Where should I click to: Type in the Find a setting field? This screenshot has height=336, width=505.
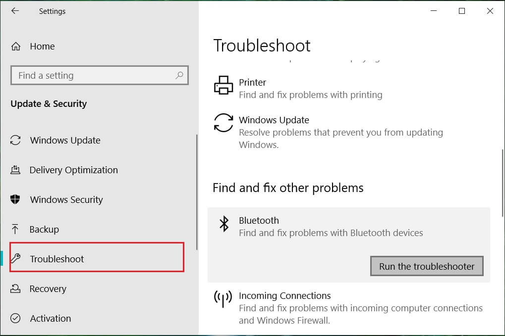coord(94,76)
